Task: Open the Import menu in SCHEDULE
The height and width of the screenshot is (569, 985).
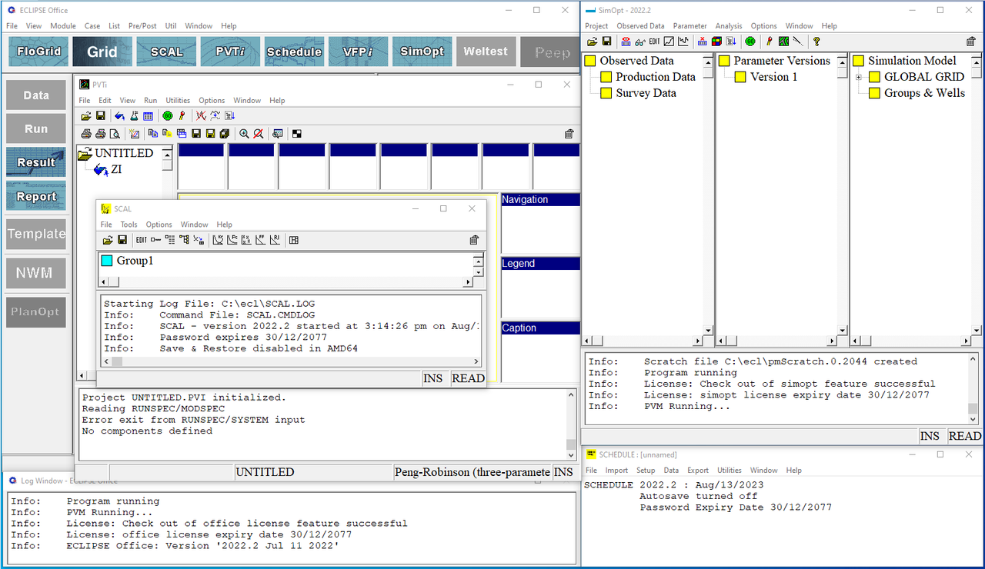Action: tap(616, 471)
